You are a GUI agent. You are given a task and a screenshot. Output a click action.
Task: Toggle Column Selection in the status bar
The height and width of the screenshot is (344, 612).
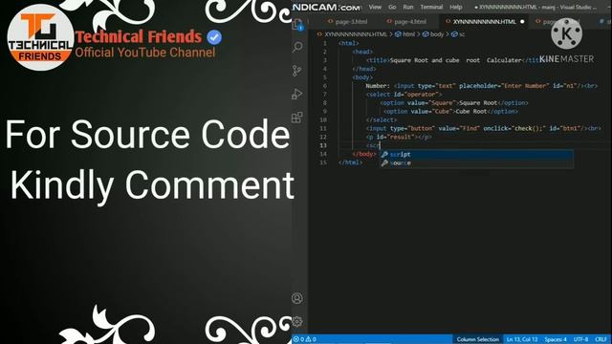(478, 339)
